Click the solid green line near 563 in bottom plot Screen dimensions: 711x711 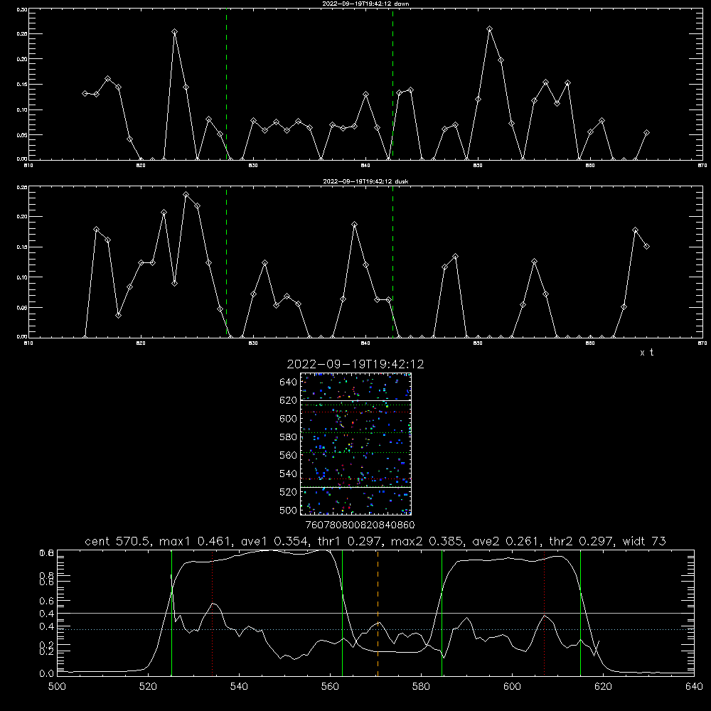coord(343,612)
